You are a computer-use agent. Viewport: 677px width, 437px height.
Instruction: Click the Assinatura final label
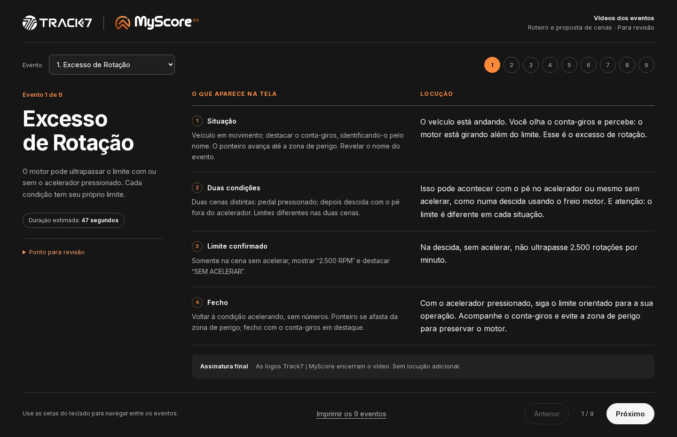click(224, 367)
